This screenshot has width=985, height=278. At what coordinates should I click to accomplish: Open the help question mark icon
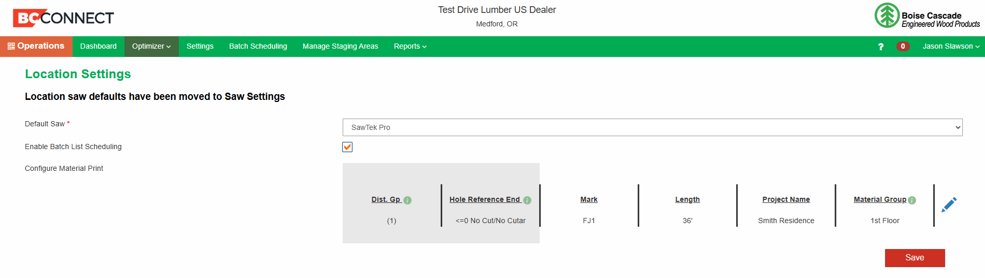coord(880,47)
